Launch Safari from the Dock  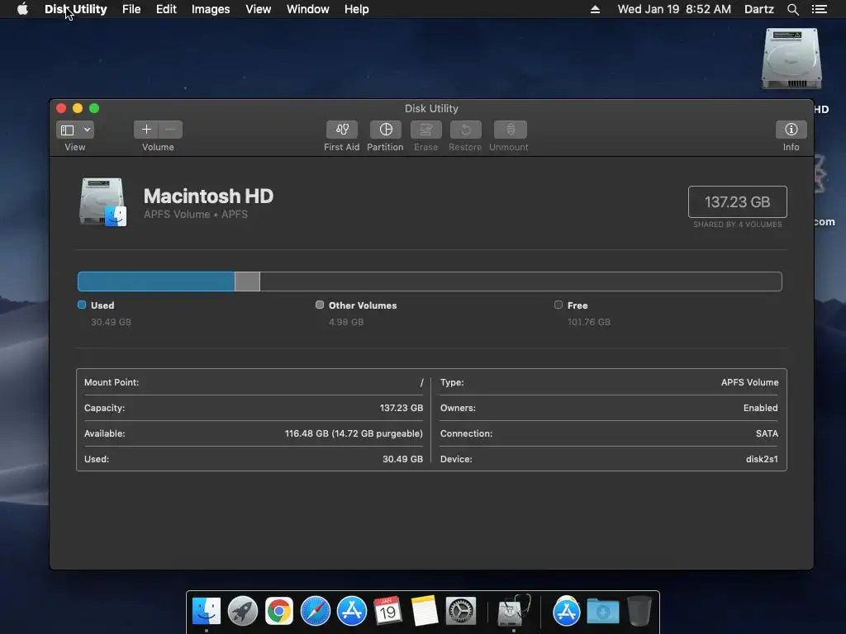coord(315,612)
